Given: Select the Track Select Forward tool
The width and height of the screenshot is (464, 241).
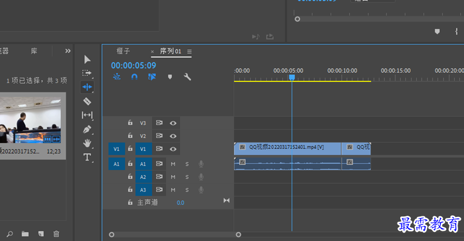Looking at the screenshot, I should (x=87, y=73).
